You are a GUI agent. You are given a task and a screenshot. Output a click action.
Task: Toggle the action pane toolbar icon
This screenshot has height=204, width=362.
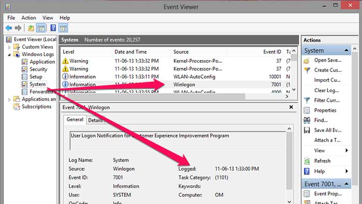coord(63,28)
